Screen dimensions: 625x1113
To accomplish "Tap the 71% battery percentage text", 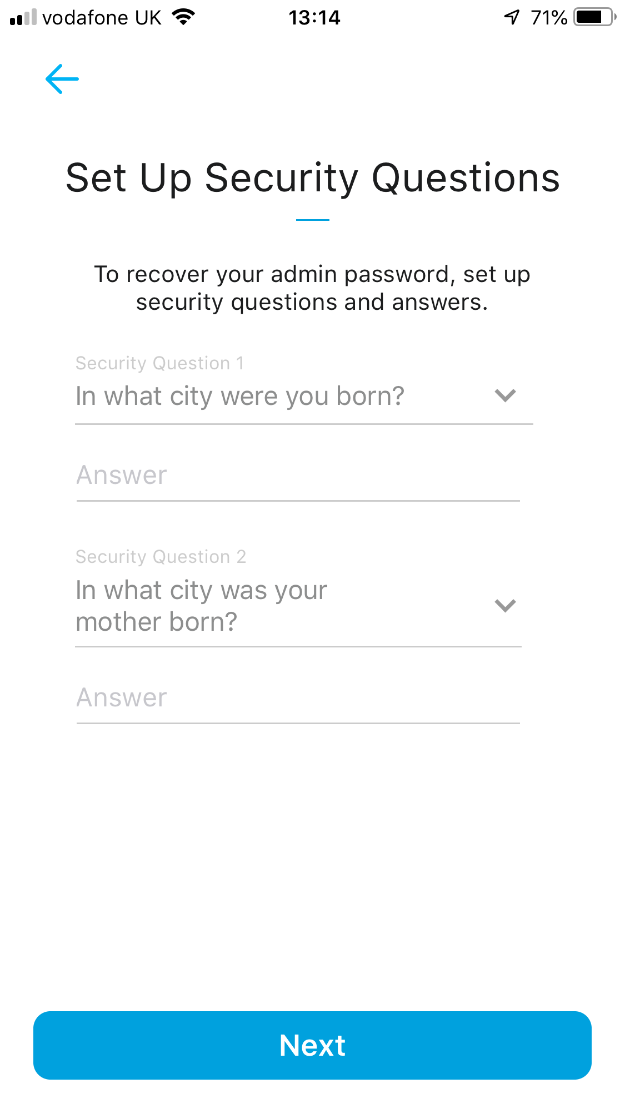I will (548, 18).
